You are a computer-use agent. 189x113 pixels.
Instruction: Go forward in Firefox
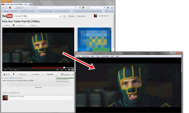[x=6, y=8]
